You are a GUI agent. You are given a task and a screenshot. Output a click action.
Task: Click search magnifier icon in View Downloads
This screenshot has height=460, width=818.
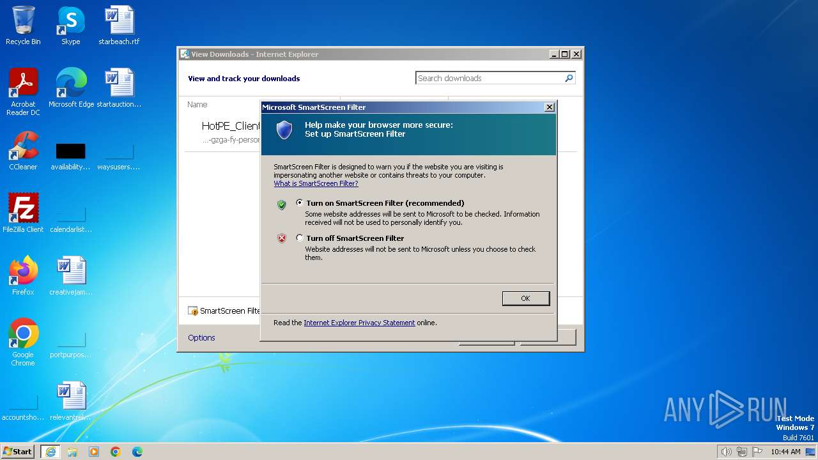coord(569,78)
